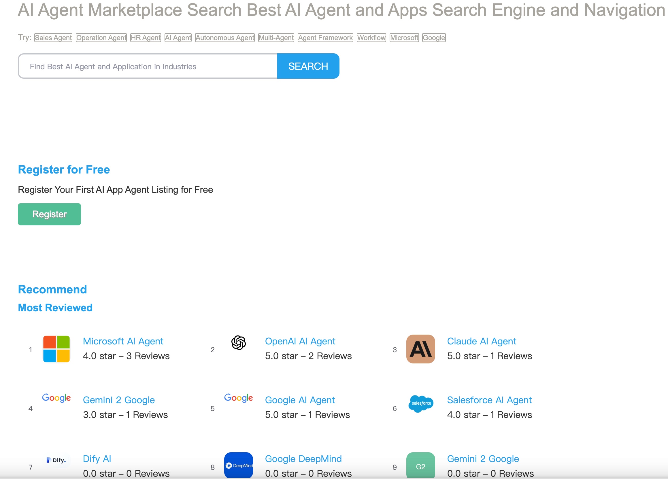Open the HR Agent category
The width and height of the screenshot is (668, 479).
click(146, 37)
